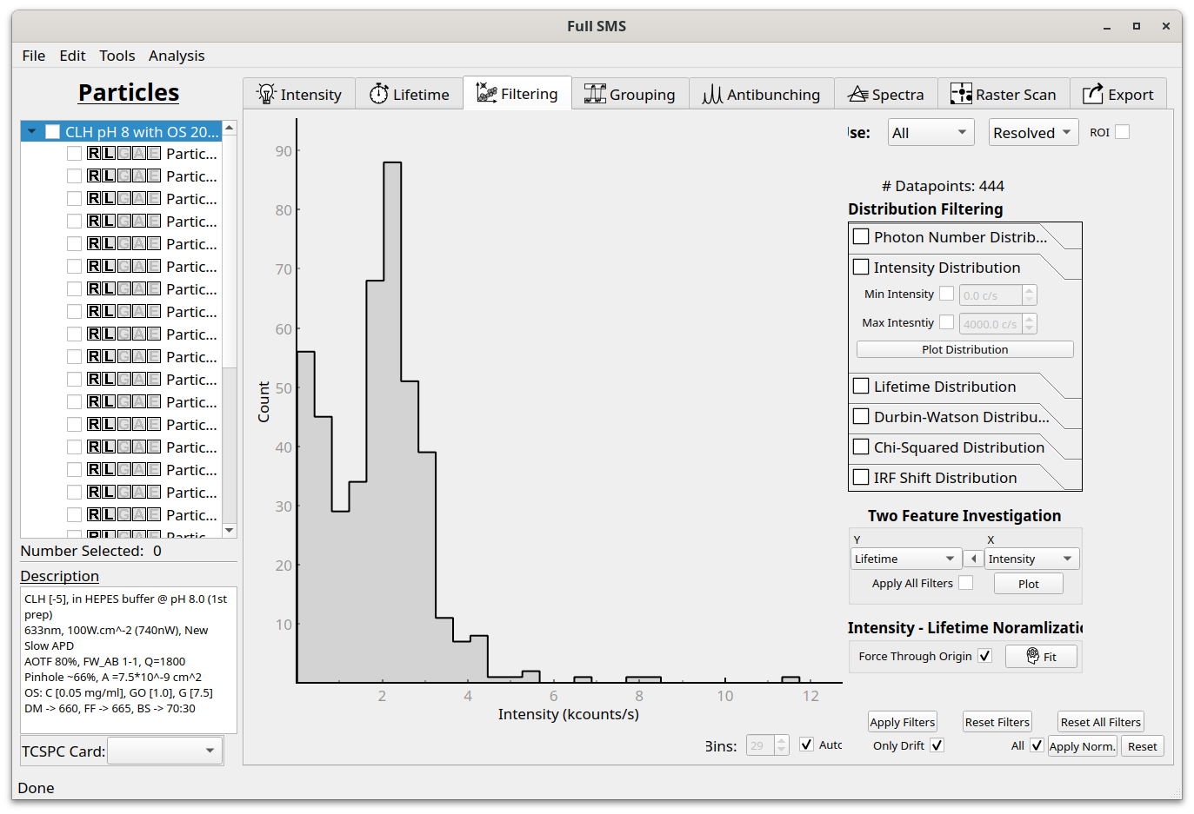Screen dimensions: 1194x814
Task: Expand the Lifetime Distribution section header
Action: pos(965,387)
